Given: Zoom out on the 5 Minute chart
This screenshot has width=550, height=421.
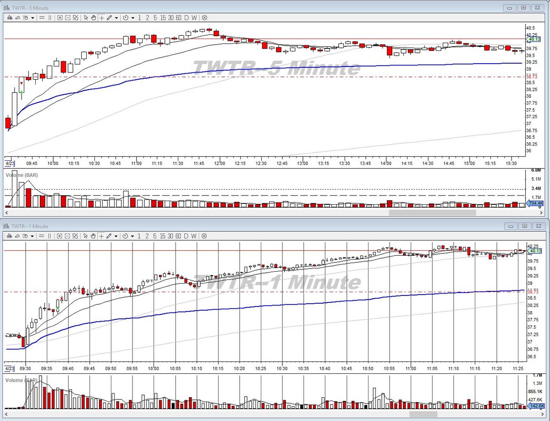Looking at the screenshot, I should (x=68, y=17).
